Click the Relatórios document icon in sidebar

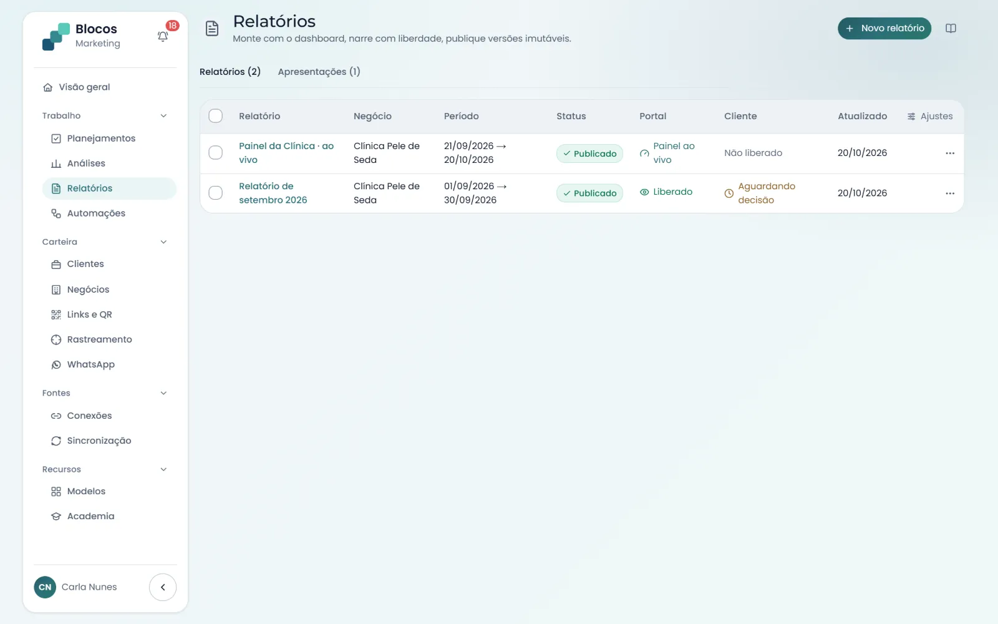click(x=56, y=188)
